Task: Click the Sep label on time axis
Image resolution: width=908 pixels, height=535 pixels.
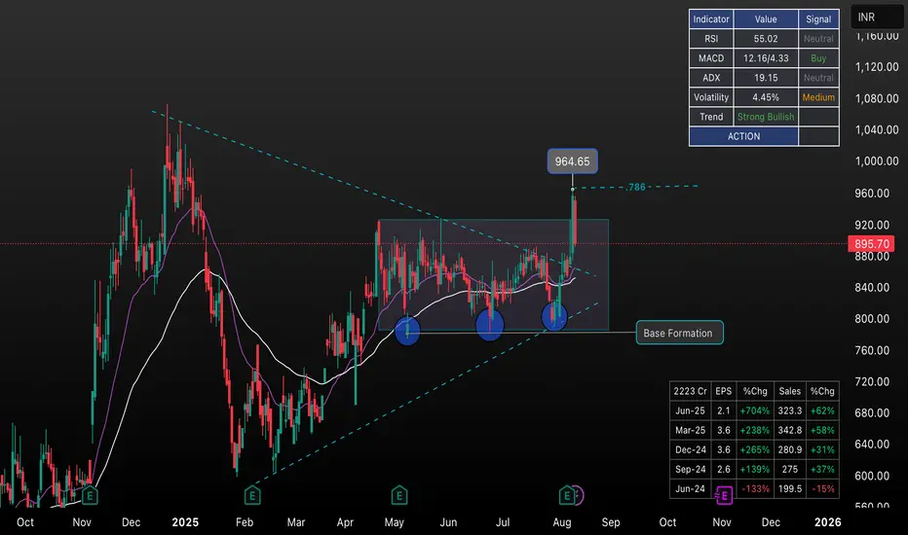Action: [611, 522]
